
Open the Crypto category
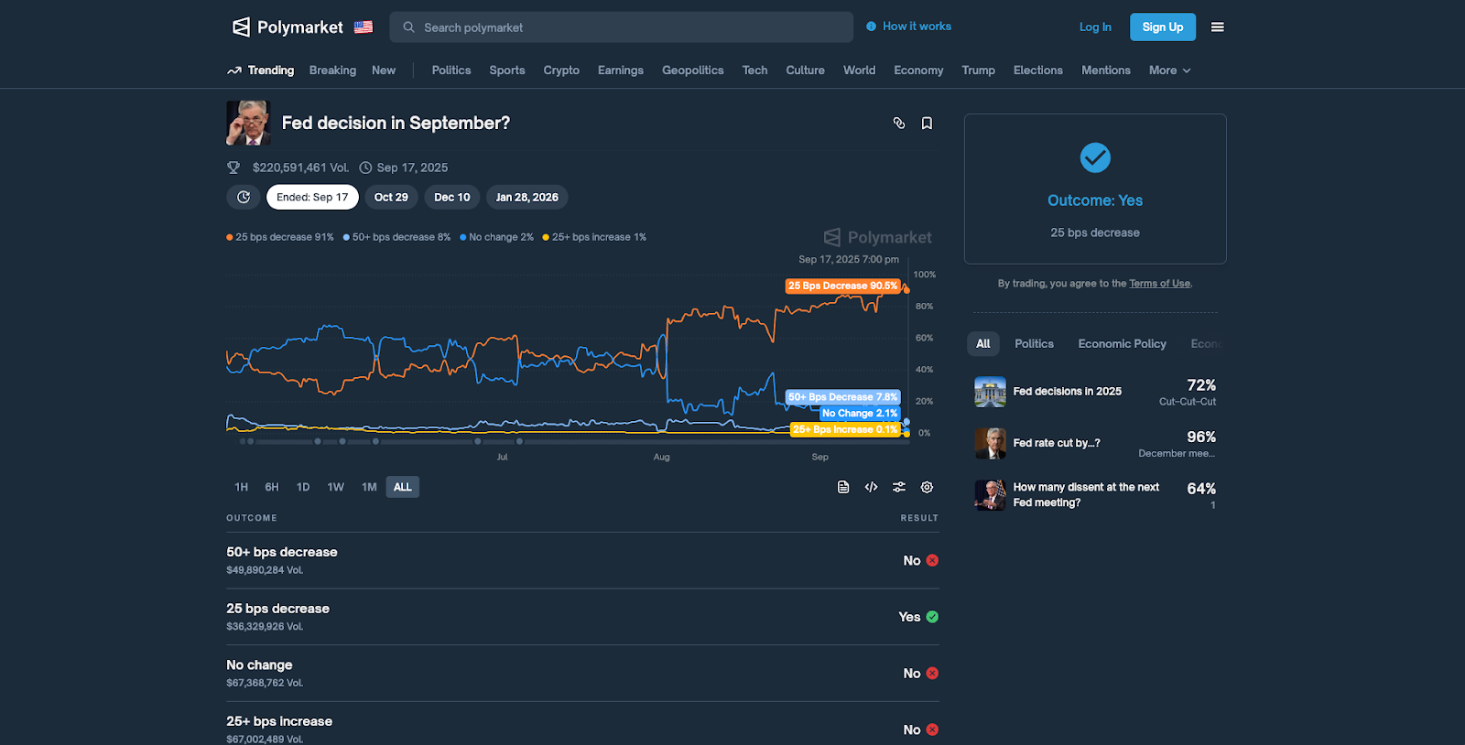tap(561, 70)
